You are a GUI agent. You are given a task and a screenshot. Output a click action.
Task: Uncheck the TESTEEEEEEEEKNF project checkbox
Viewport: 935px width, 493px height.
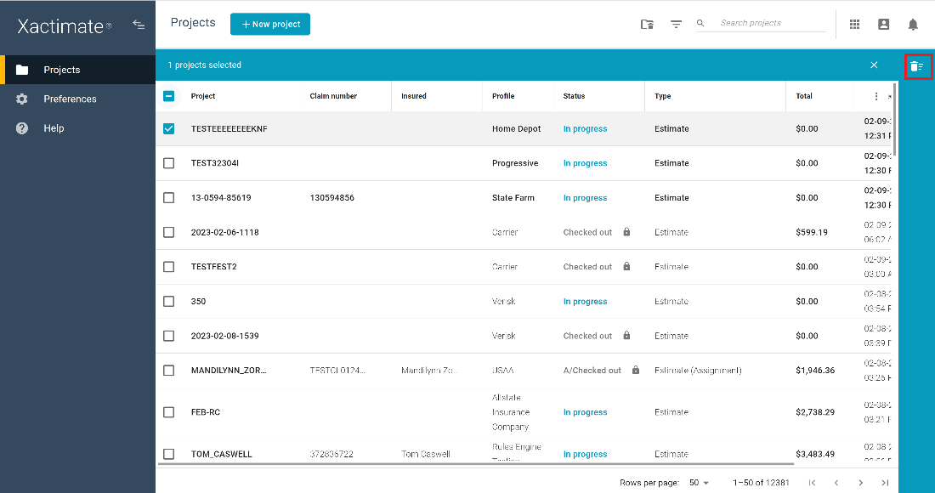tap(169, 128)
